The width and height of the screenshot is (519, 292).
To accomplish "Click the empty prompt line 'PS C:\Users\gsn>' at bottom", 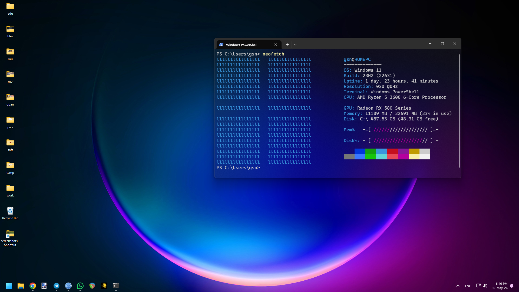I will click(238, 168).
